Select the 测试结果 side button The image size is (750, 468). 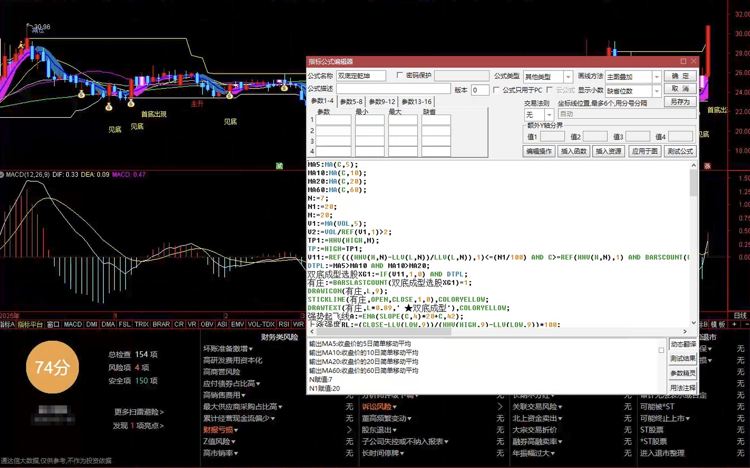tap(683, 359)
